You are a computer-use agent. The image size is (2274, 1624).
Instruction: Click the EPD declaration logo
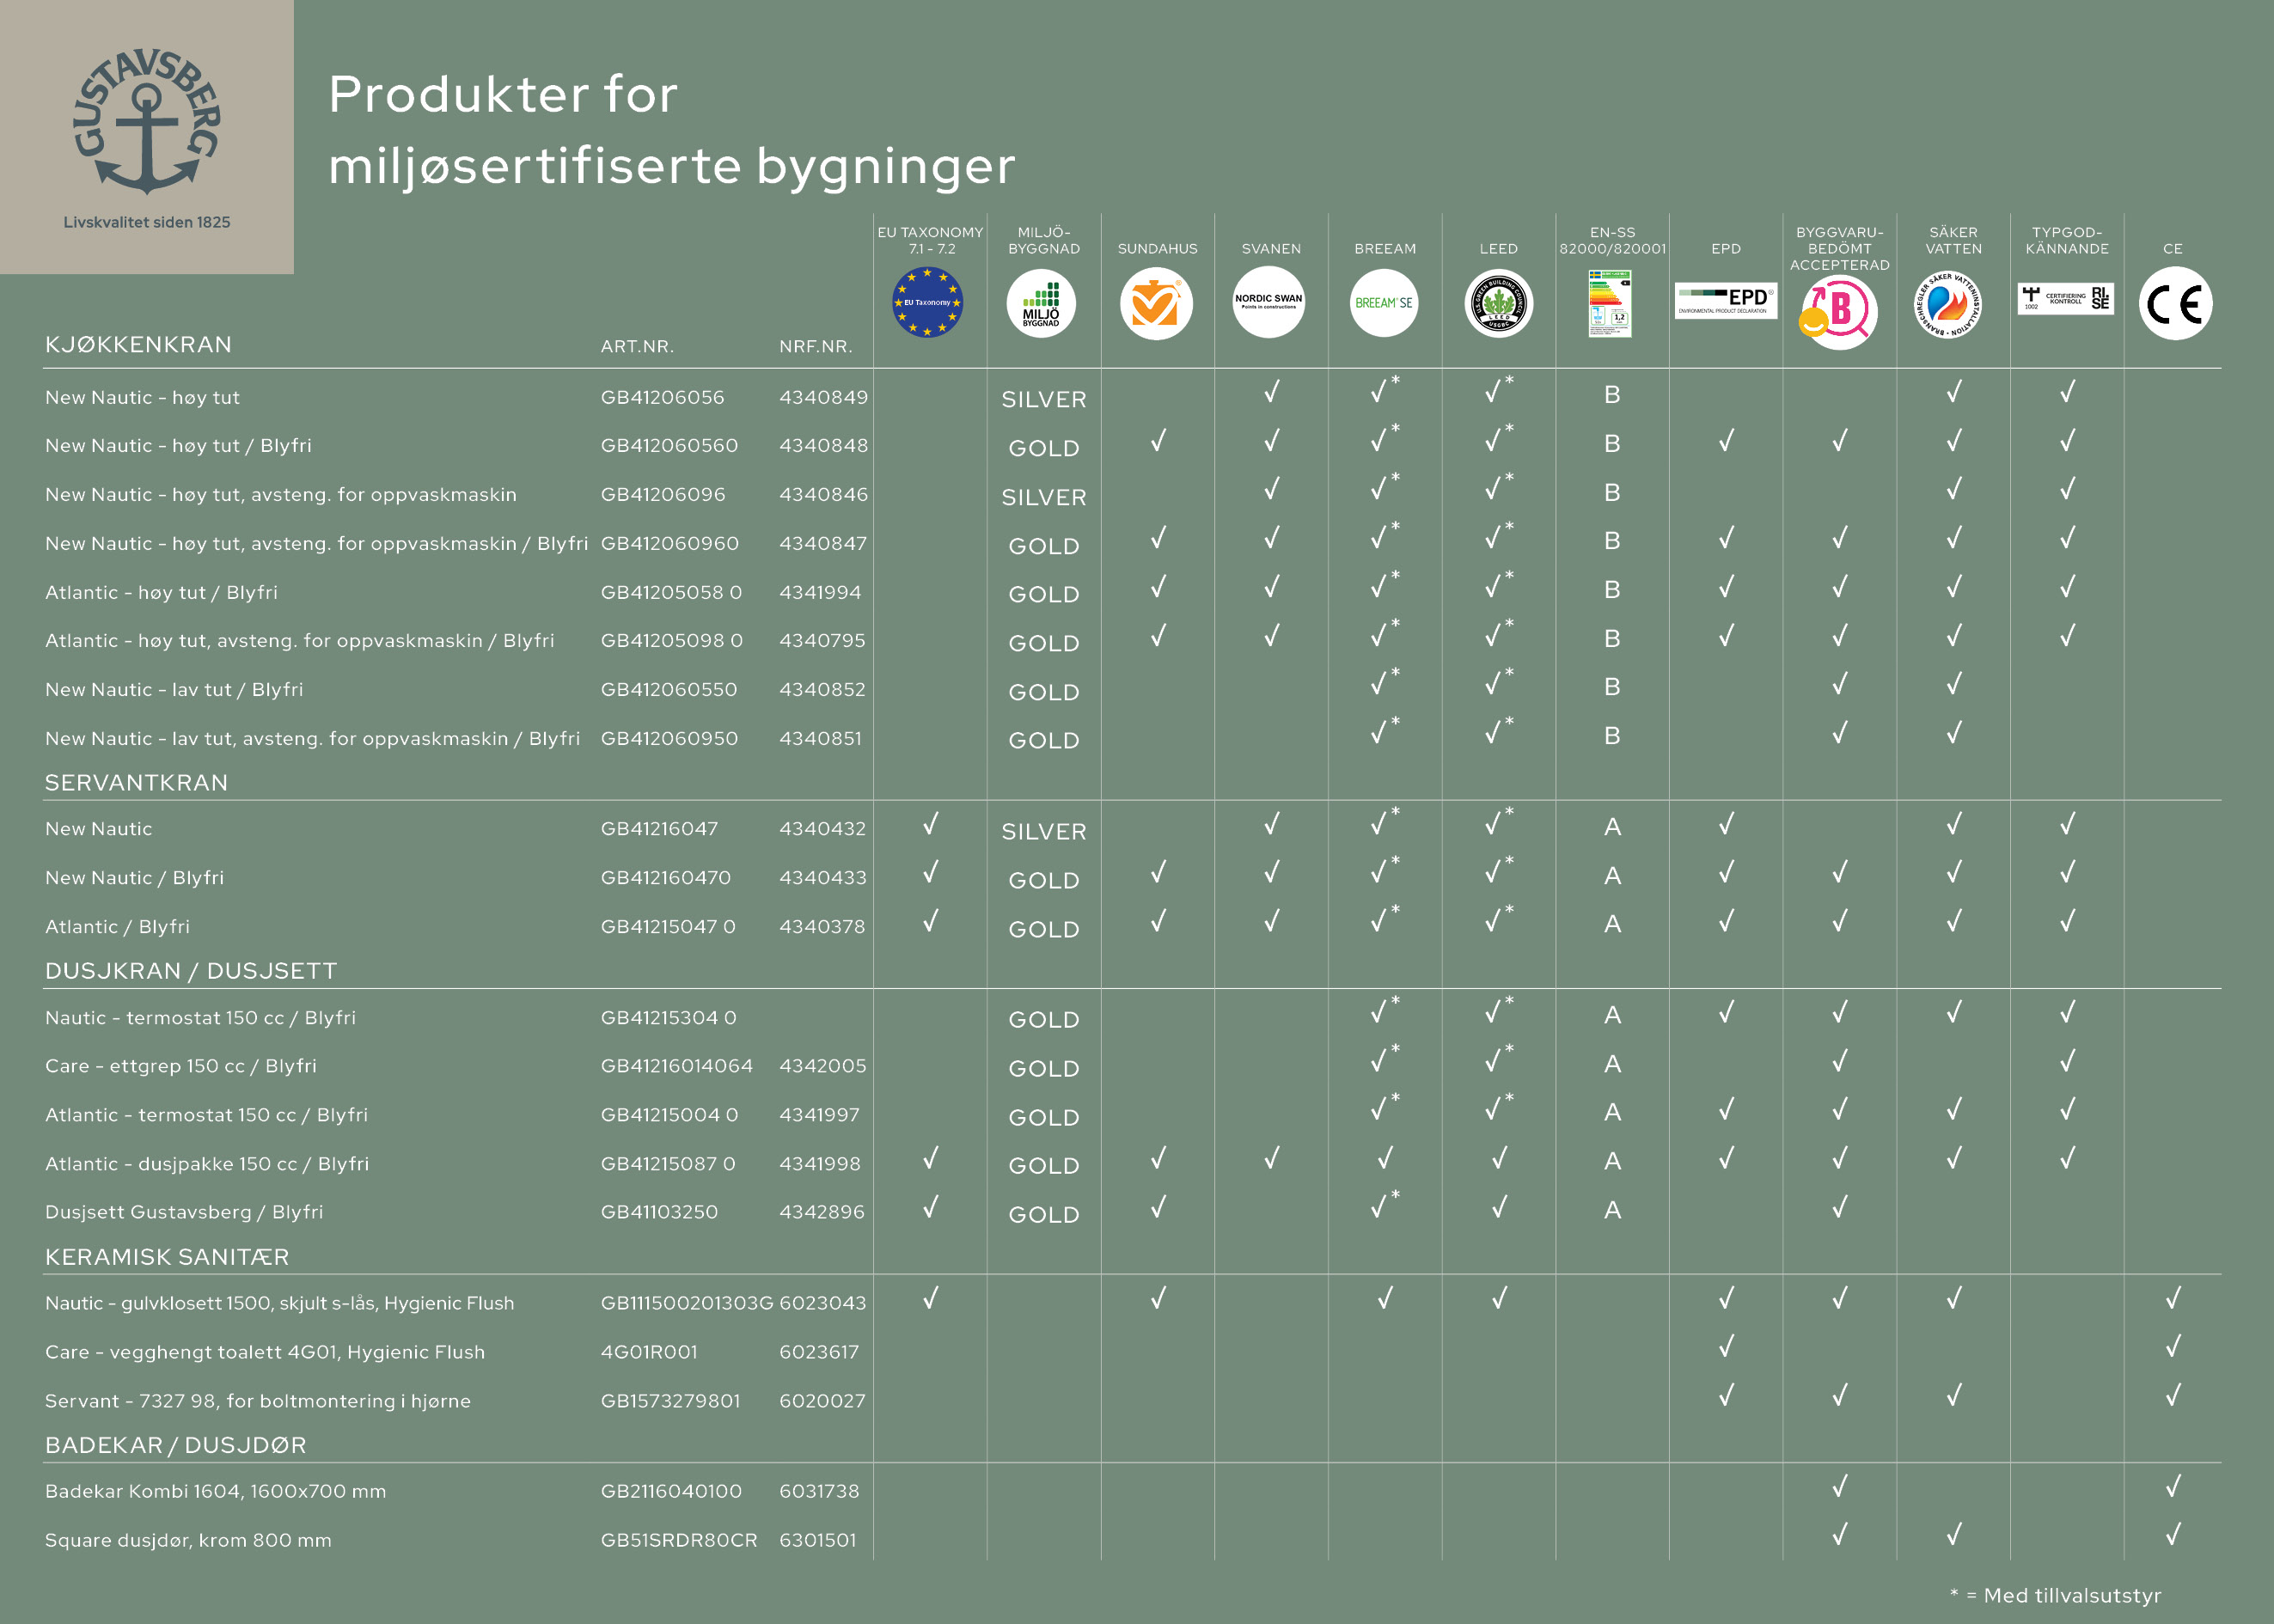tap(1726, 300)
